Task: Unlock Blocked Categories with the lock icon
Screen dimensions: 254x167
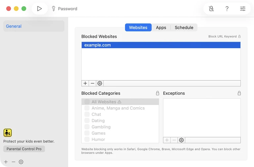Action: tap(157, 93)
